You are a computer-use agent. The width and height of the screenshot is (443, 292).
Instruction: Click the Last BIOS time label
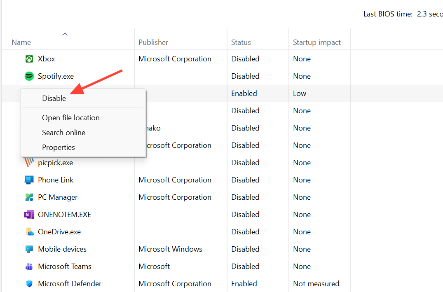point(388,14)
